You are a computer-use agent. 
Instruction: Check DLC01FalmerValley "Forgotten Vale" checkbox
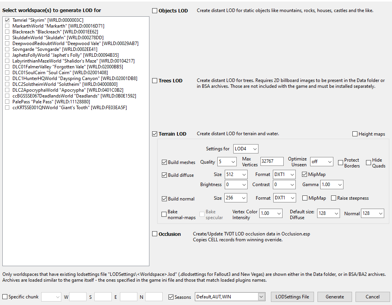[x=7, y=67]
